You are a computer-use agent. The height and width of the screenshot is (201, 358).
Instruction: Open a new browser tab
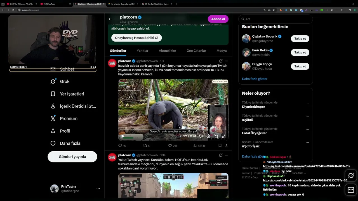[176, 4]
